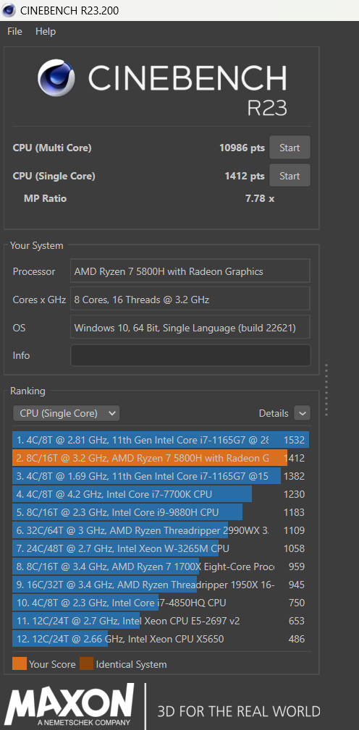Click the Cinebench icon in title bar

[9, 10]
